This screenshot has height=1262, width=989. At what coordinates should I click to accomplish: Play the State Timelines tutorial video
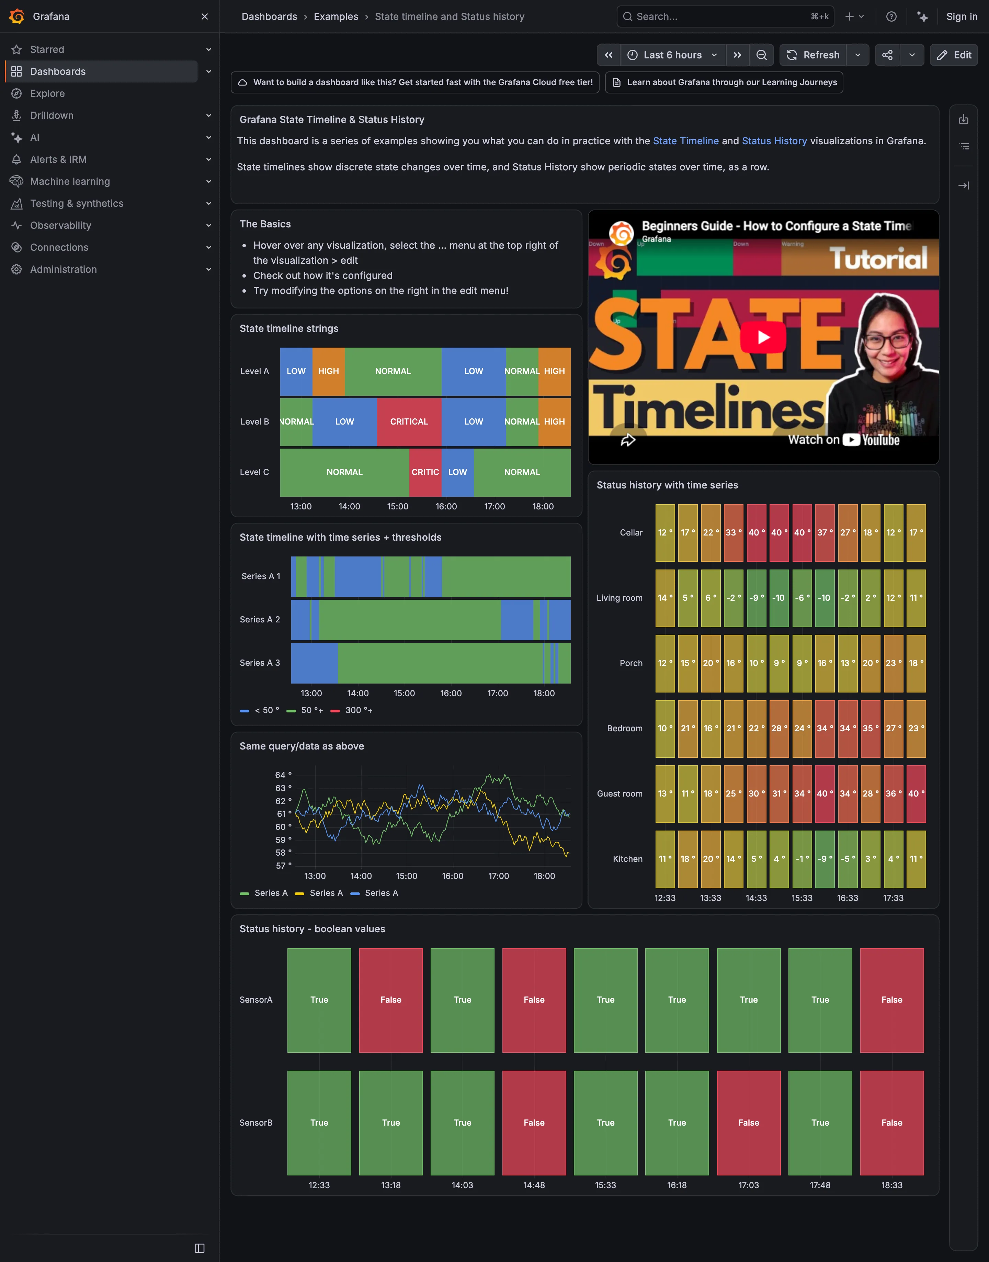coord(763,337)
